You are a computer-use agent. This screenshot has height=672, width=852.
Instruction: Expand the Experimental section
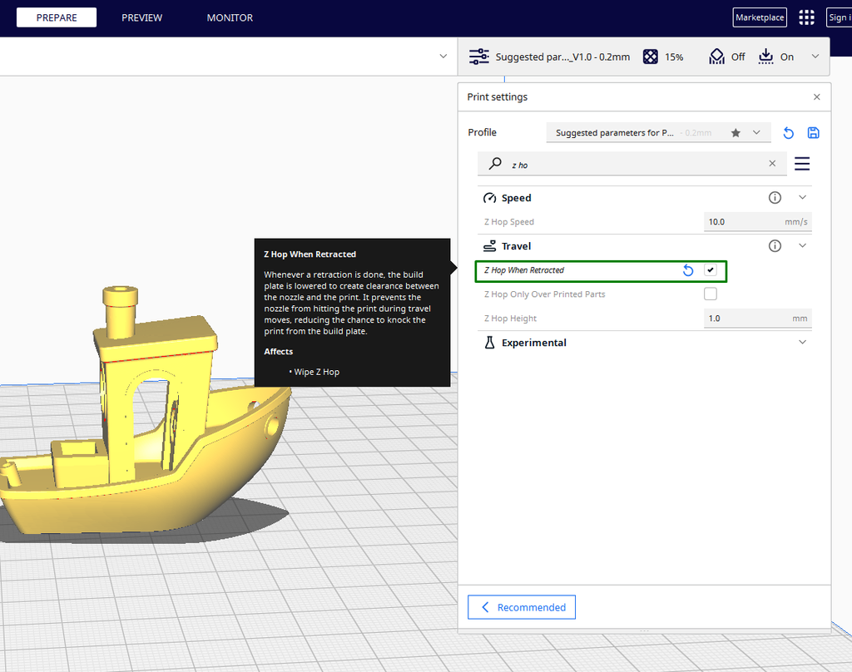(802, 342)
